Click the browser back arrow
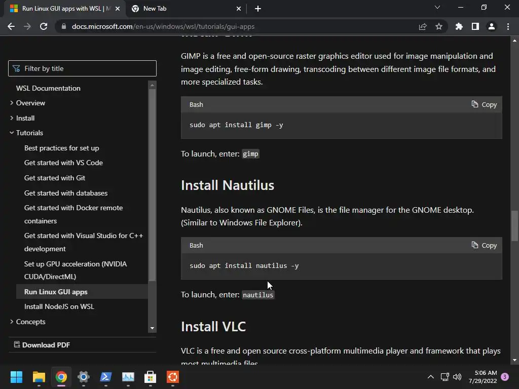519x389 pixels. [x=11, y=26]
